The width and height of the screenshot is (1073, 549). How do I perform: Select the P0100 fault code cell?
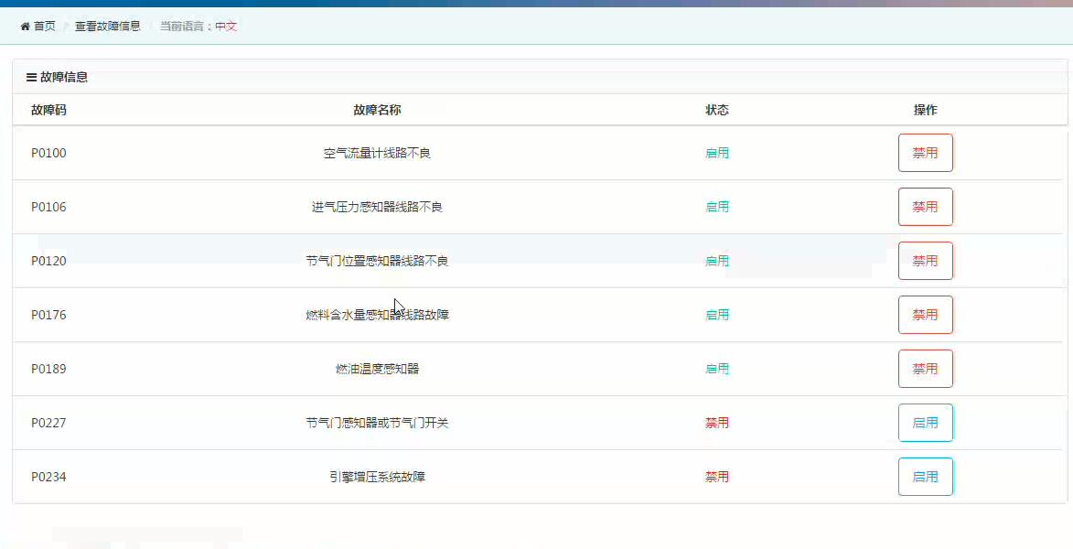pos(48,154)
